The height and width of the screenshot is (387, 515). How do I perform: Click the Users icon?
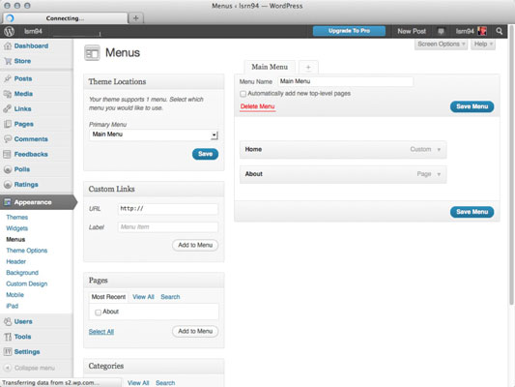click(x=8, y=321)
